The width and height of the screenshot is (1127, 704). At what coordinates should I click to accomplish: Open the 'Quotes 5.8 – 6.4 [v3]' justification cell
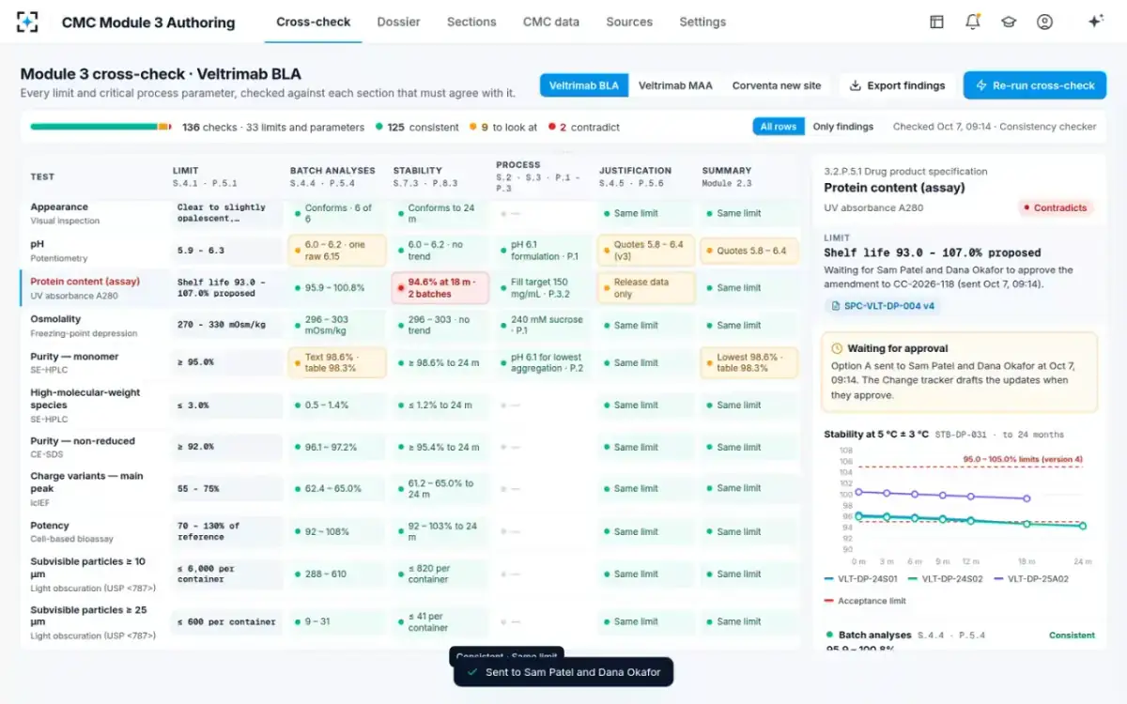coord(647,251)
